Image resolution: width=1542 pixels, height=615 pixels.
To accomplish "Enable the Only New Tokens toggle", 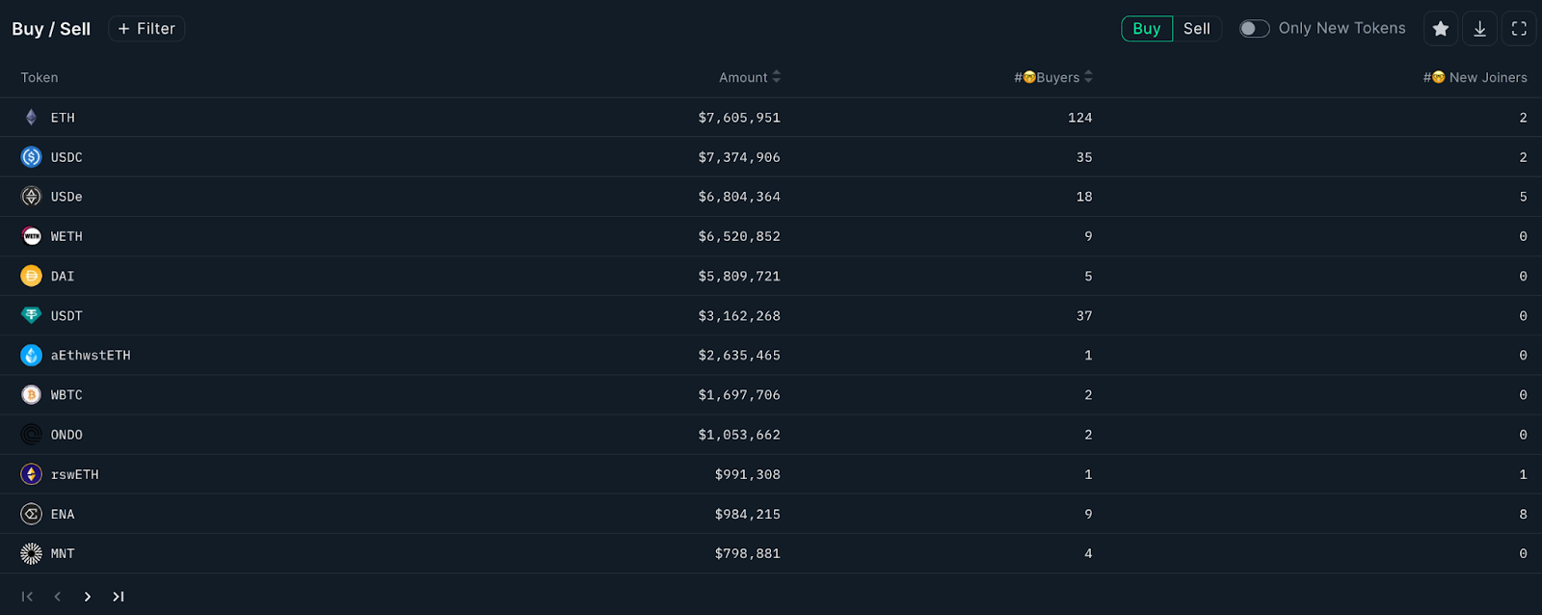I will [1255, 28].
